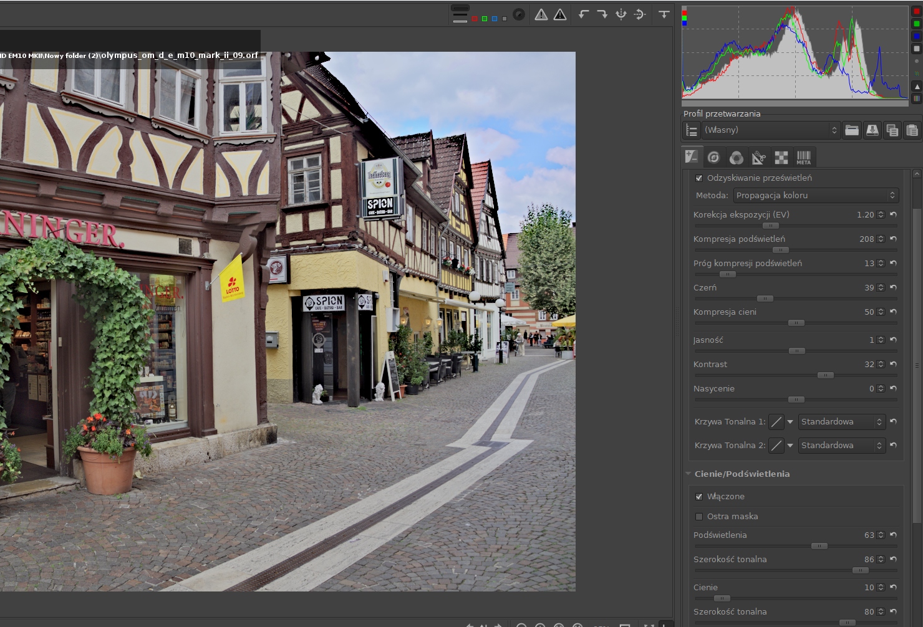This screenshot has height=627, width=923.
Task: Switch to the Color tab with overlapping circles
Action: click(736, 158)
